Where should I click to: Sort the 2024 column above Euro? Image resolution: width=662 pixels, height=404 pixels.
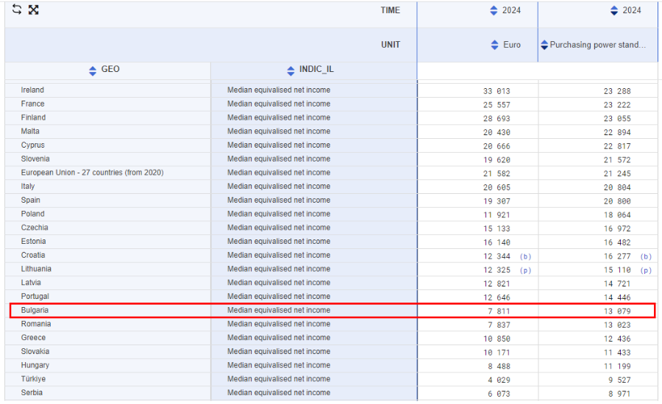coord(494,10)
